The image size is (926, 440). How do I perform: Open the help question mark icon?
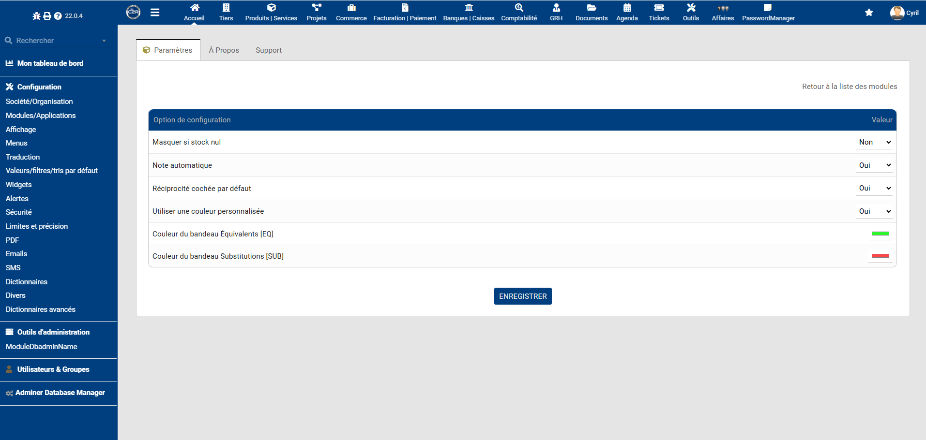(58, 16)
